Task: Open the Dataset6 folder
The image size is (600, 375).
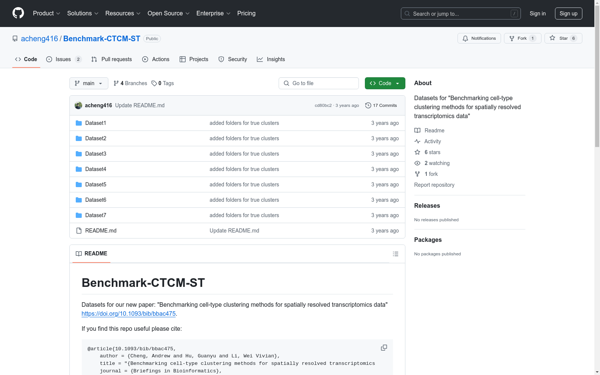Action: [x=96, y=200]
